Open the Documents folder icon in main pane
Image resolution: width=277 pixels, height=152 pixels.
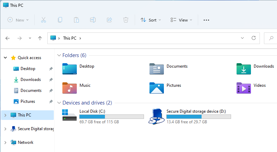(157, 69)
